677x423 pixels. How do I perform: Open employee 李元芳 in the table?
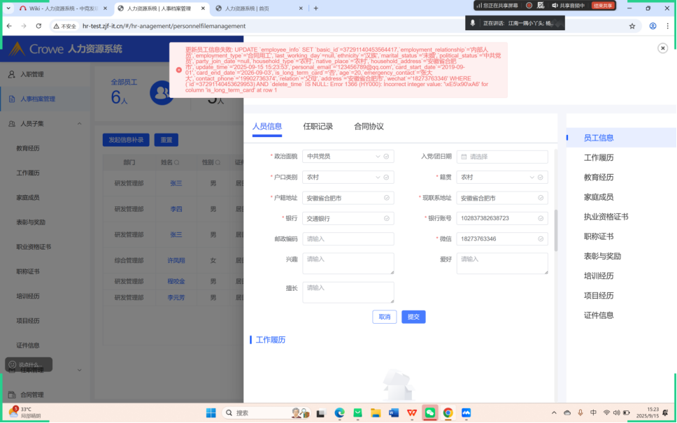176,297
